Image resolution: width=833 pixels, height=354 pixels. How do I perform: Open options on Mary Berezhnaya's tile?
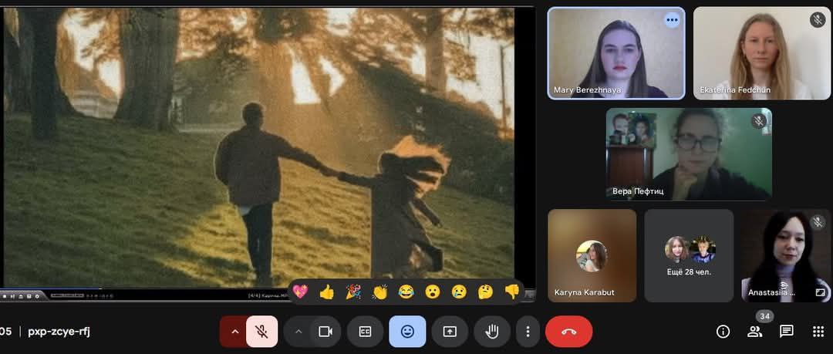pos(672,20)
